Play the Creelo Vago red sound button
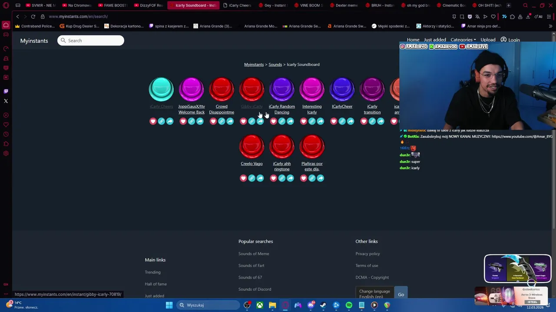This screenshot has height=312, width=556. [252, 146]
